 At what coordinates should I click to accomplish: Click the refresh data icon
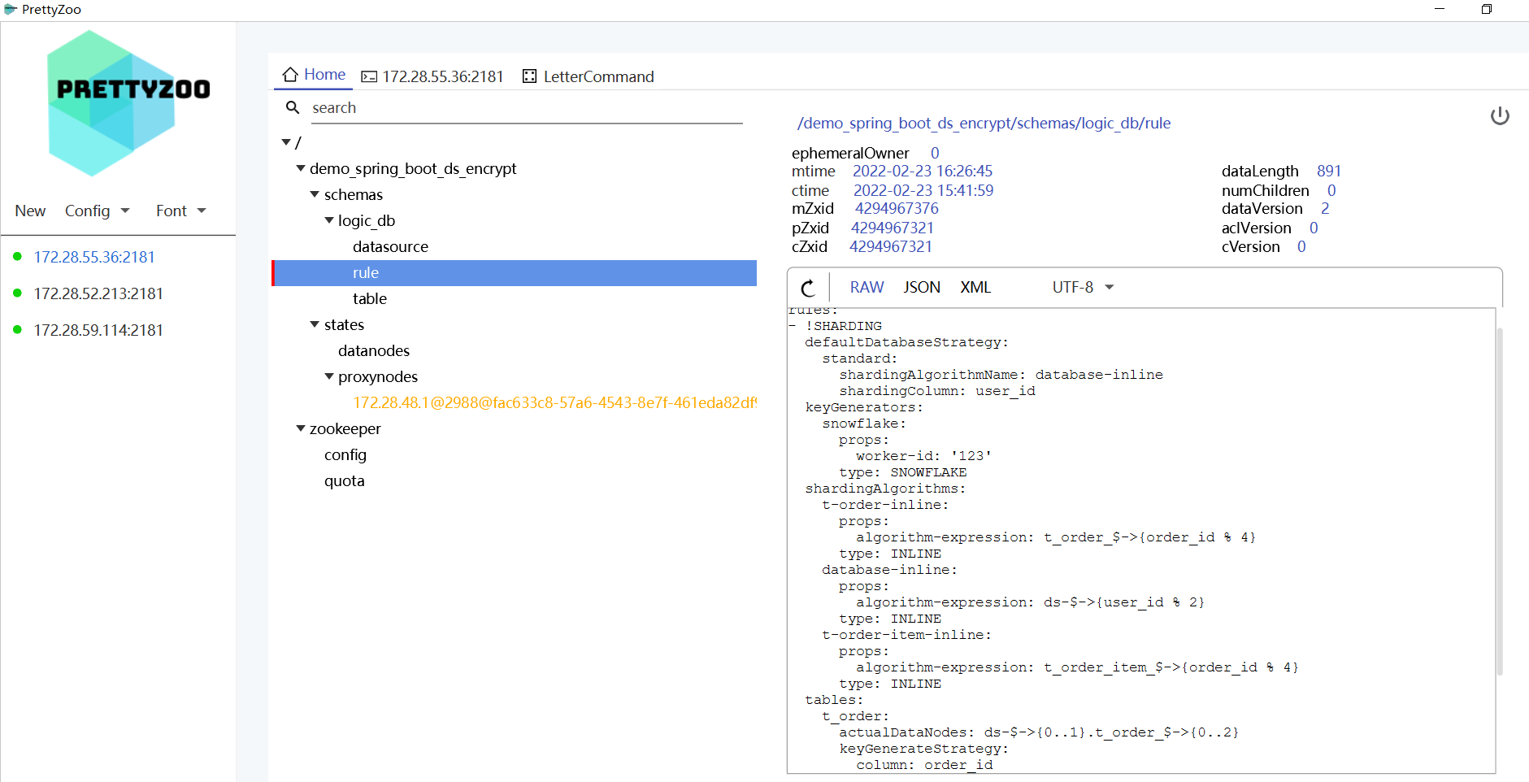click(808, 288)
